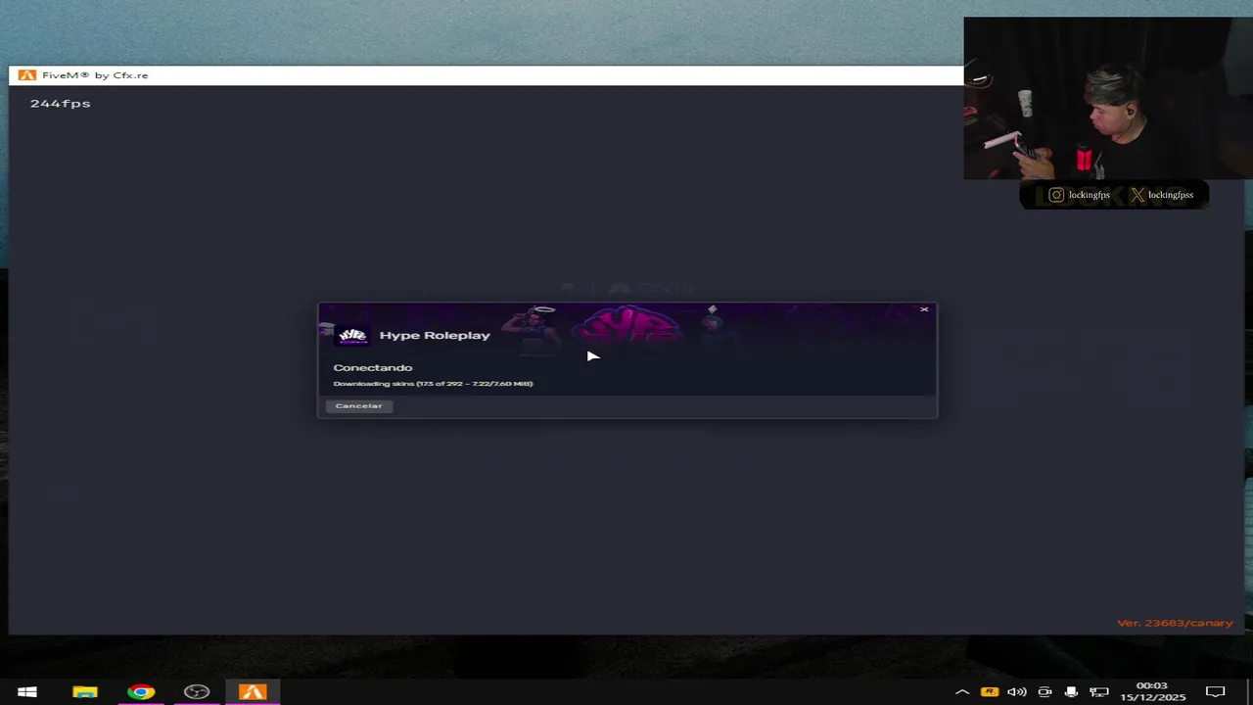This screenshot has height=705, width=1253.
Task: Click the Ver. 23683/canary version text
Action: [x=1175, y=623]
